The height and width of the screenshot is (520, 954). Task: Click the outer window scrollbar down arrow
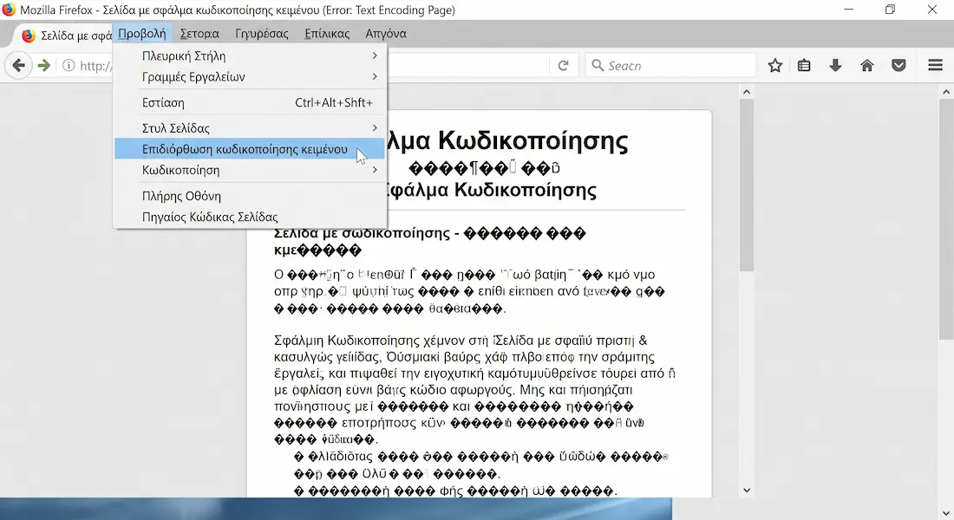[x=945, y=513]
